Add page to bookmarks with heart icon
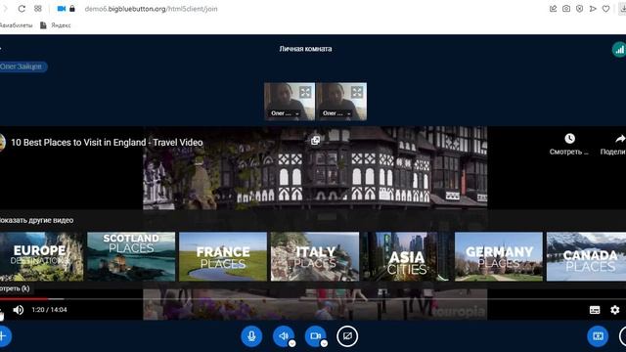Image resolution: width=626 pixels, height=352 pixels. (606, 9)
